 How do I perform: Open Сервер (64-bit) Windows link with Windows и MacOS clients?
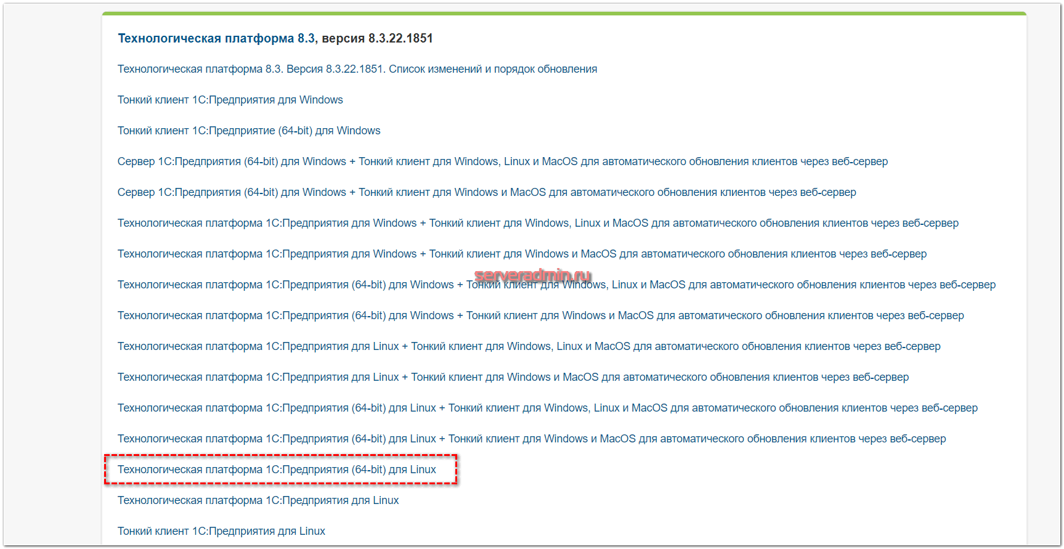click(x=486, y=192)
